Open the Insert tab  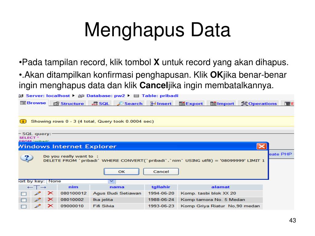[161, 104]
